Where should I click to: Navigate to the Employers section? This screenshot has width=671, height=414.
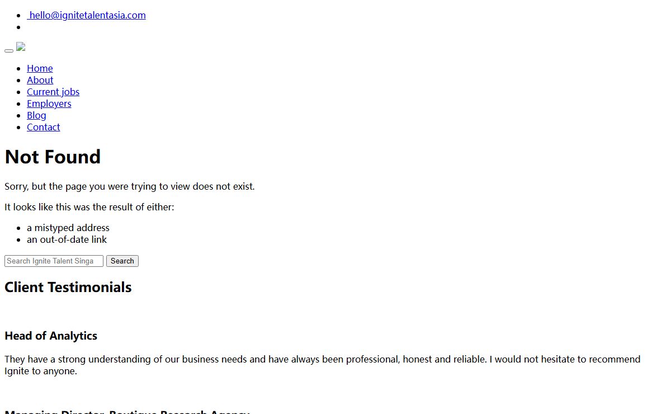[49, 103]
